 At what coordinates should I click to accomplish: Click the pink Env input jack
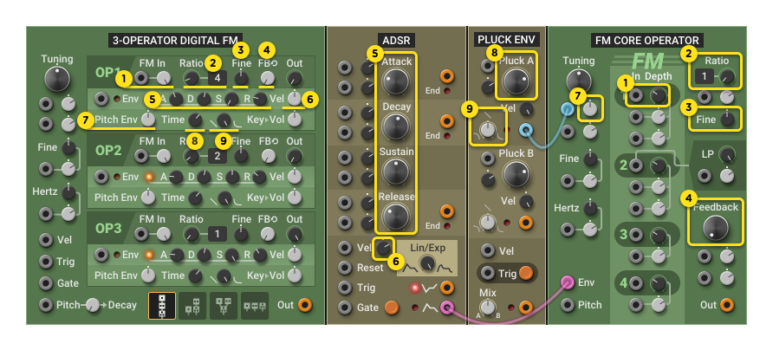(x=568, y=282)
